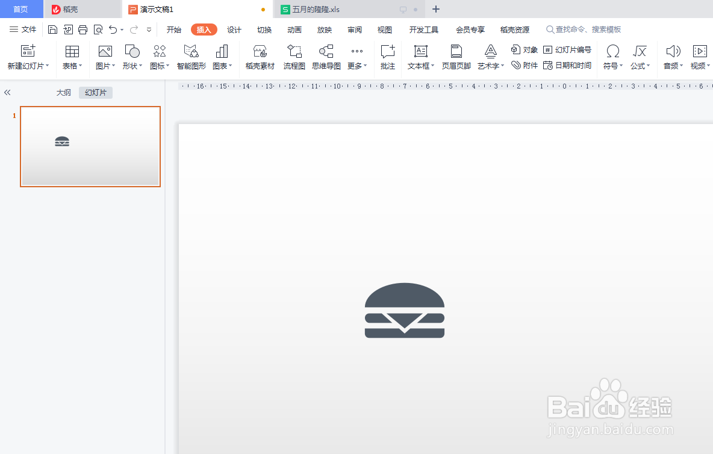Click the command search box (查找命令)

(584, 30)
